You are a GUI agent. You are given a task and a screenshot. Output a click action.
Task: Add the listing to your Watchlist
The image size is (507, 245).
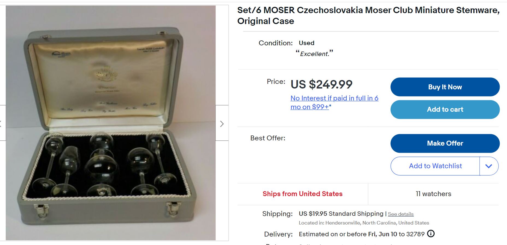tap(435, 166)
